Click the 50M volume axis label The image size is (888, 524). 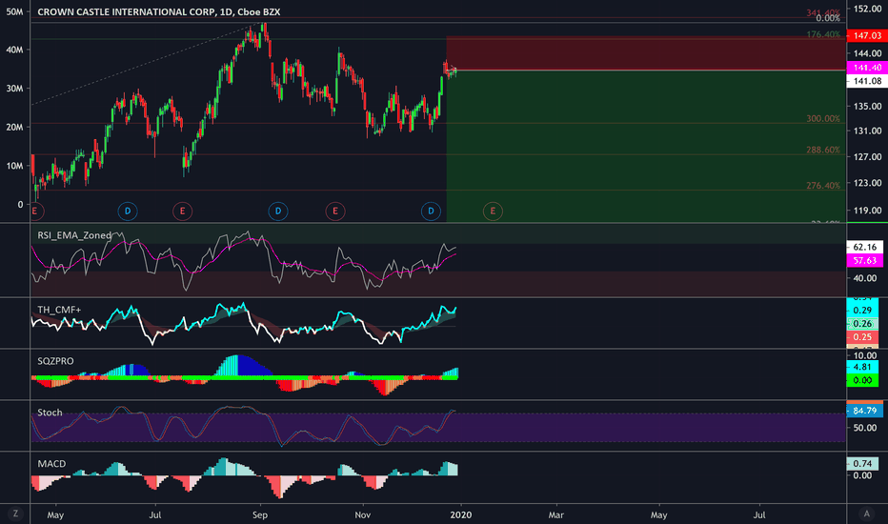[x=14, y=11]
